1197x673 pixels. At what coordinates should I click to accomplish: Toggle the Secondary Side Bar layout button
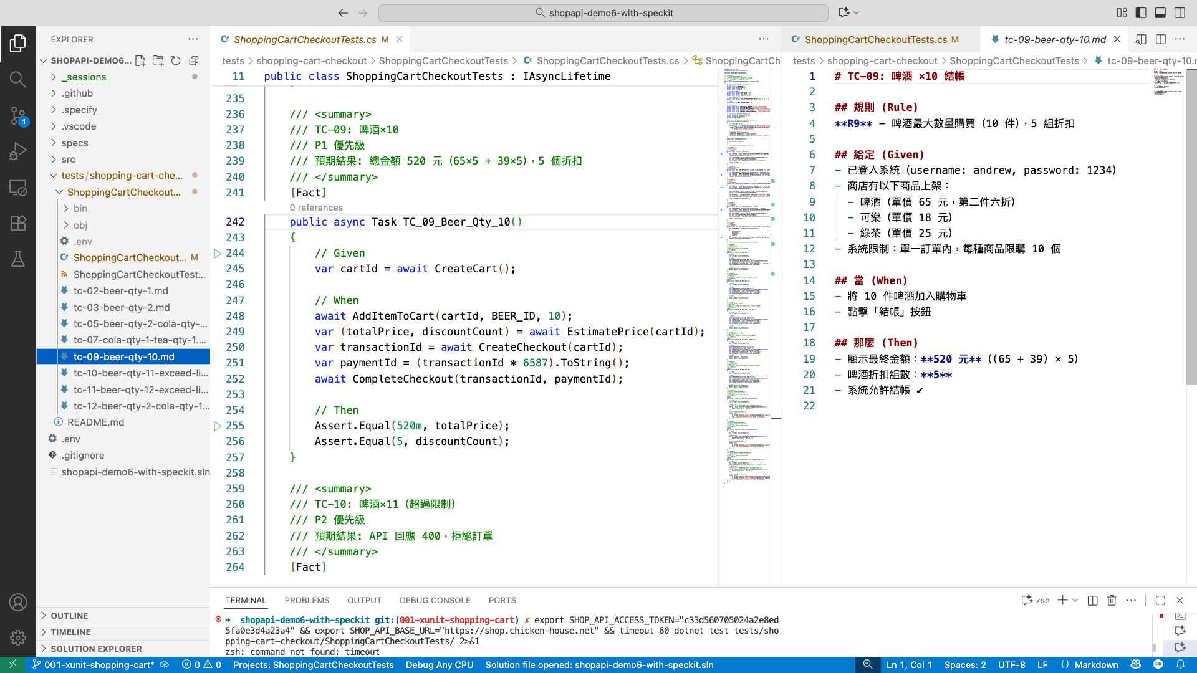(1180, 12)
